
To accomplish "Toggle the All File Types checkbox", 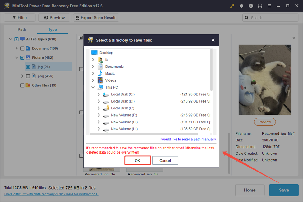I will click(x=16, y=39).
